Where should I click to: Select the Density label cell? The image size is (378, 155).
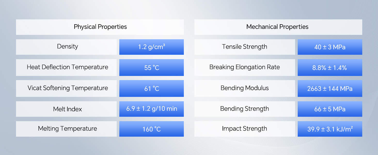pos(66,47)
